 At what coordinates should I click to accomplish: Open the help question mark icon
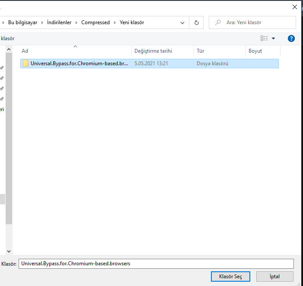click(291, 38)
